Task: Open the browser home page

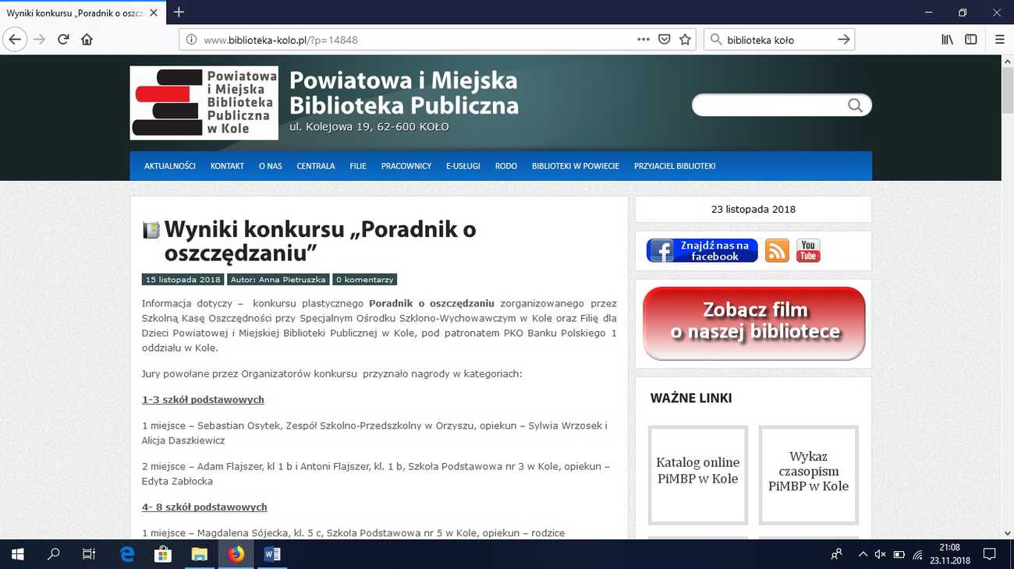Action: coord(87,39)
